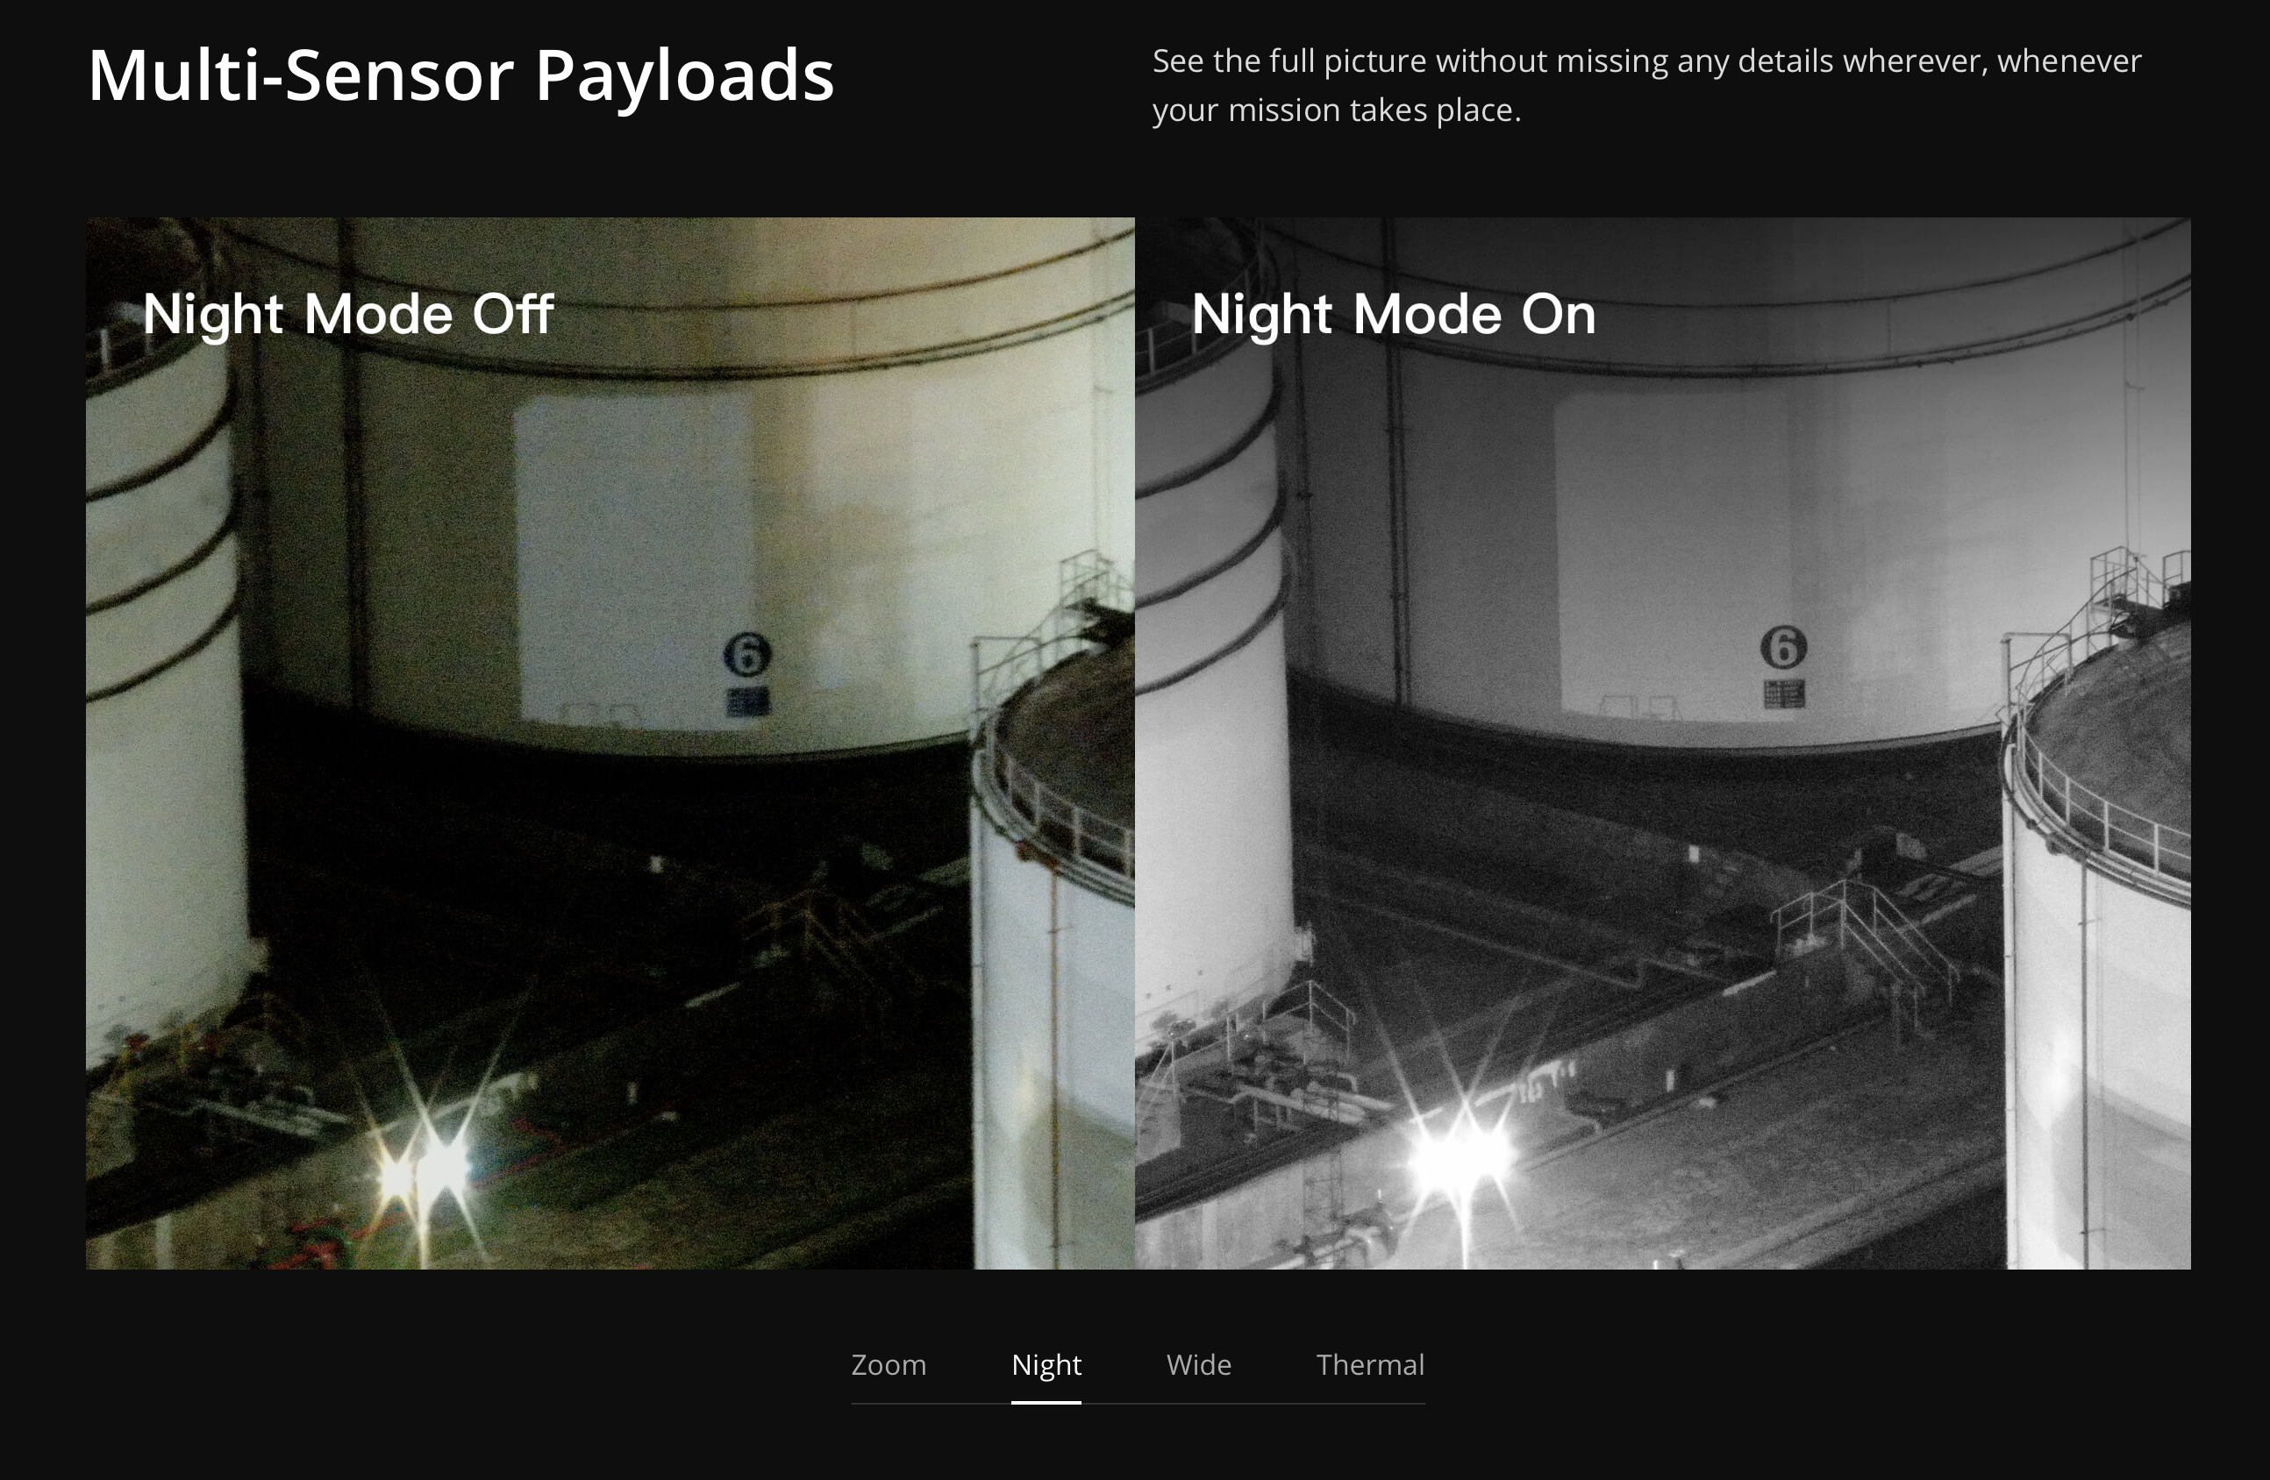Click the blue sign below 6 in left image
This screenshot has height=1480, width=2270.
[x=746, y=701]
